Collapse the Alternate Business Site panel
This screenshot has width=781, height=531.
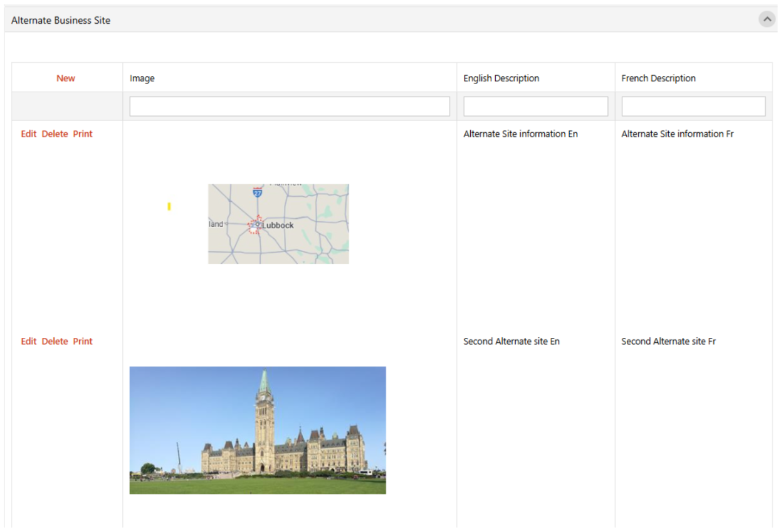(x=767, y=19)
